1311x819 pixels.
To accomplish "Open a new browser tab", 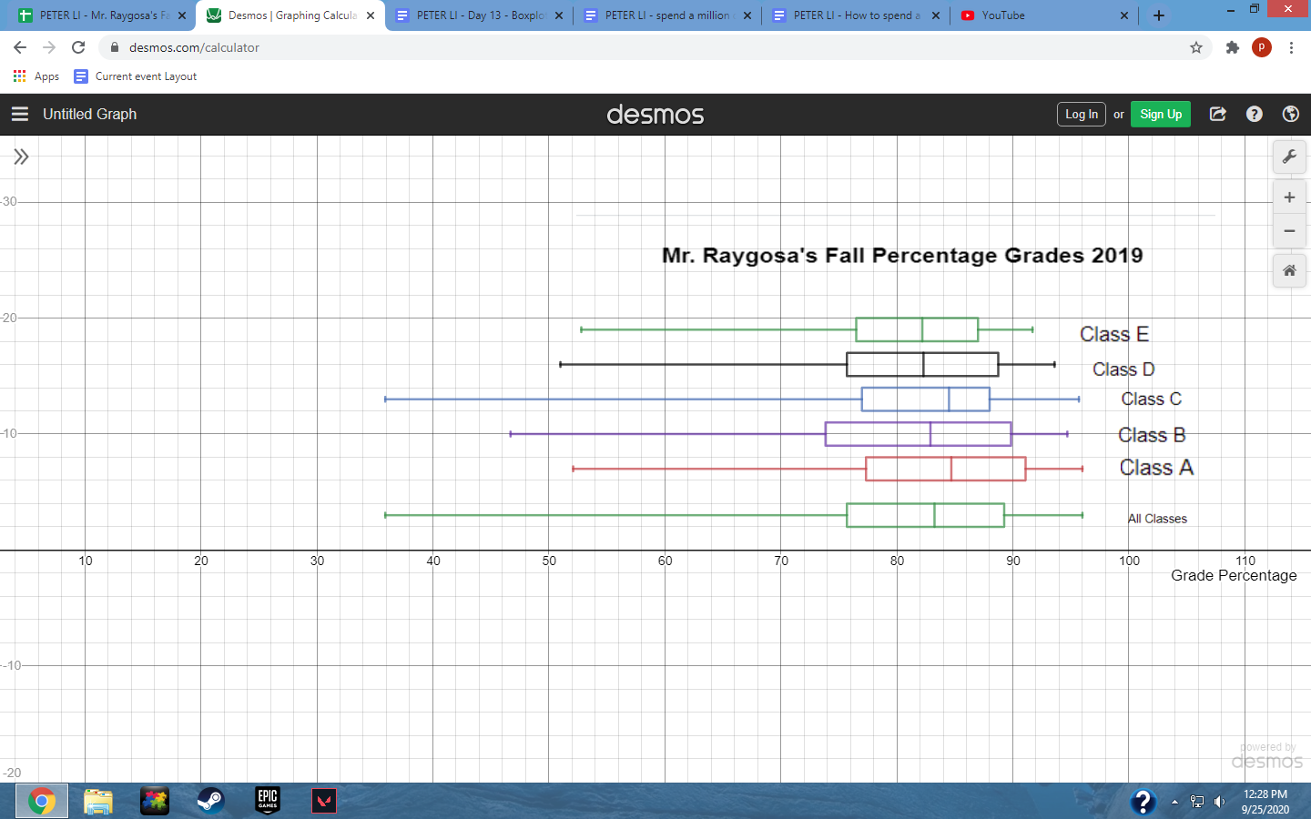I will point(1158,15).
